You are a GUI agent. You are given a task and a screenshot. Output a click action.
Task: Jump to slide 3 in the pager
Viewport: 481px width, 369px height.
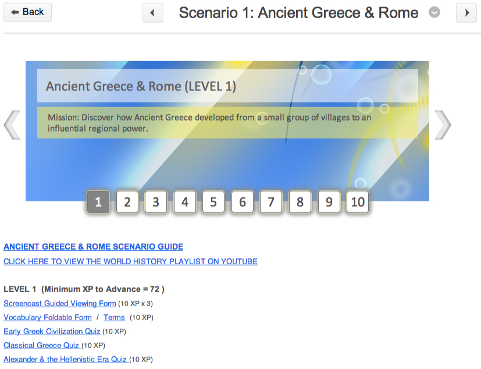click(x=156, y=202)
